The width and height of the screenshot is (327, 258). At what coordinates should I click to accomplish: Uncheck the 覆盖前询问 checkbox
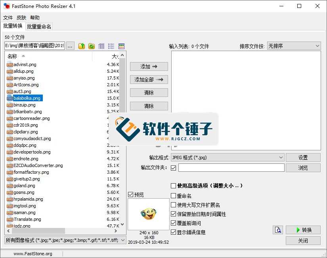tap(173, 223)
